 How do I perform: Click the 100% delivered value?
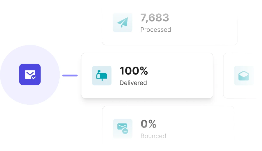(134, 71)
